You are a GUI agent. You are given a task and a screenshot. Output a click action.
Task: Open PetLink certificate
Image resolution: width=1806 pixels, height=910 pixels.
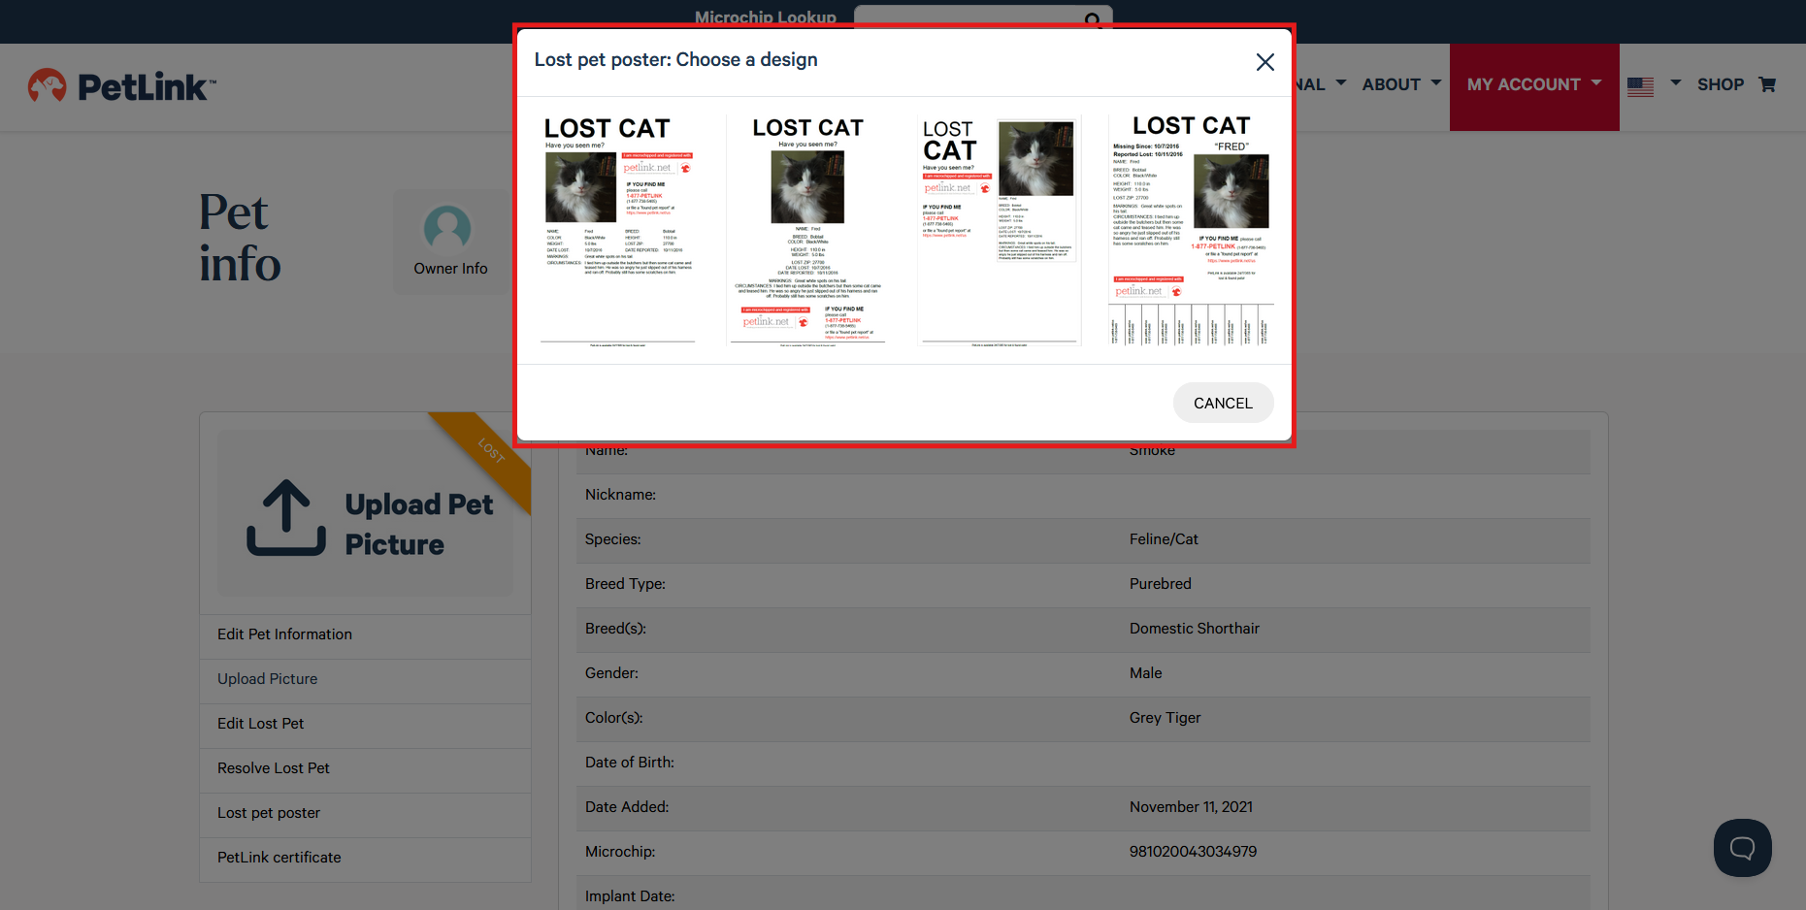coord(365,858)
